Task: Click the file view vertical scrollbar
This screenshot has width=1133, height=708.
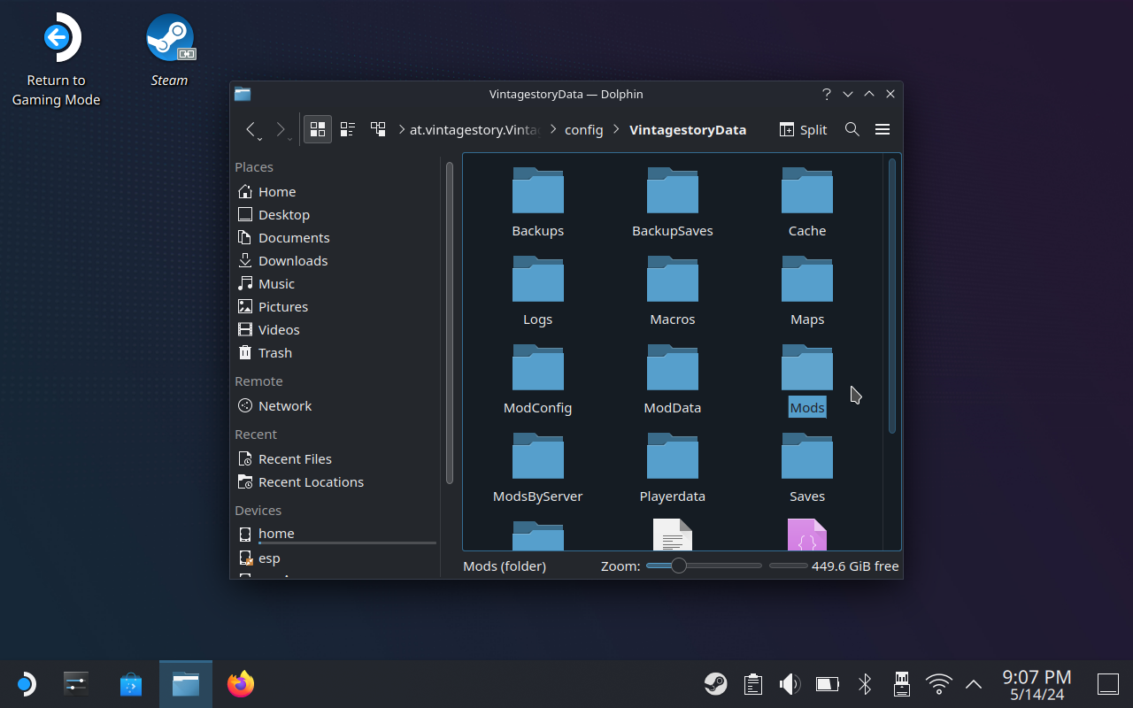Action: pos(891,296)
